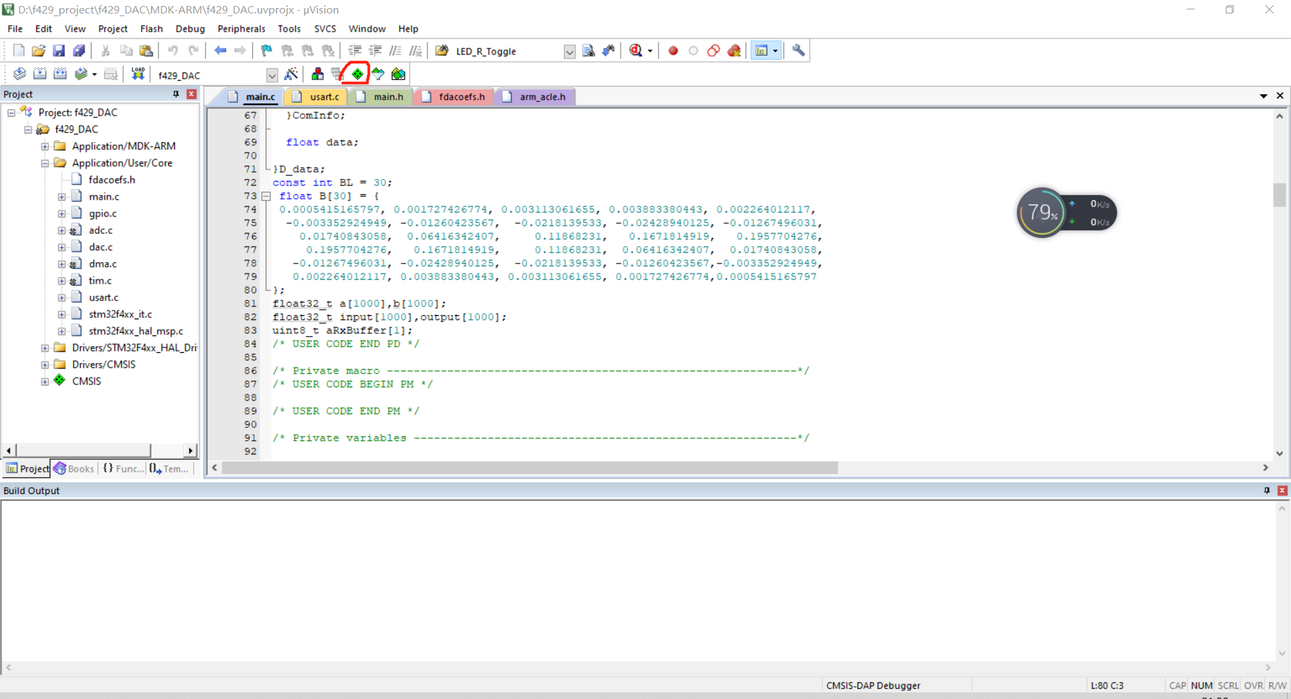Click the editor vertical scrollbar thumb
Screen dimensions: 1291x699
1279,195
